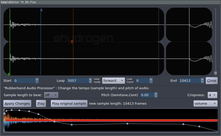Click the green S start marker

9,74
